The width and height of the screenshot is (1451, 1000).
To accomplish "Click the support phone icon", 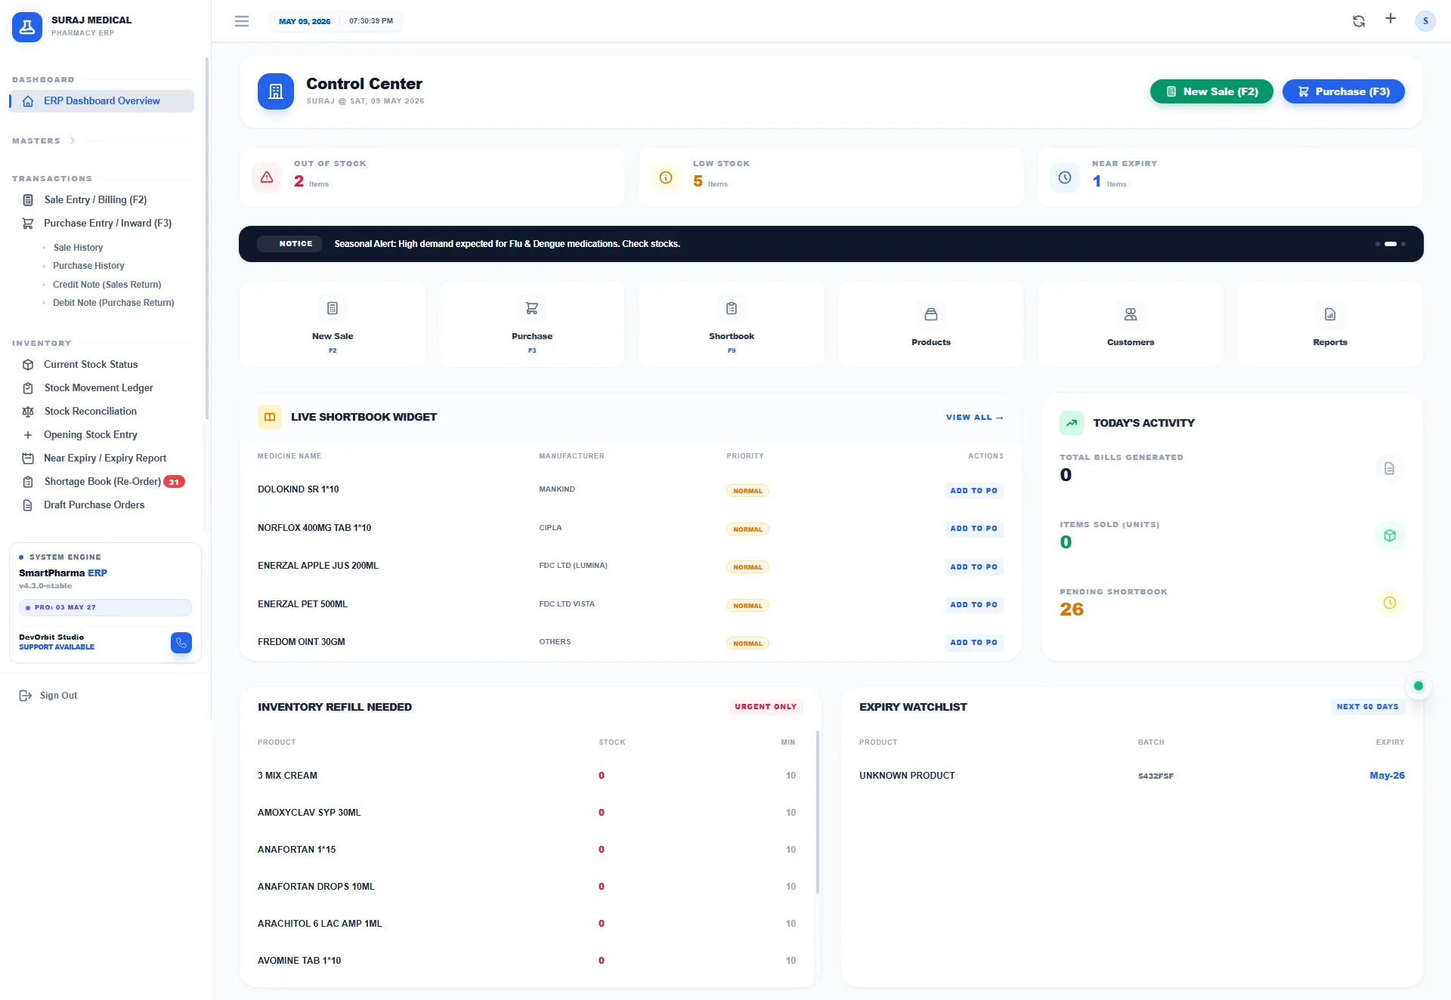I will [x=181, y=643].
